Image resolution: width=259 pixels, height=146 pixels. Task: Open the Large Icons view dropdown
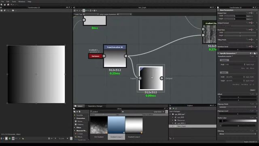coord(159,112)
